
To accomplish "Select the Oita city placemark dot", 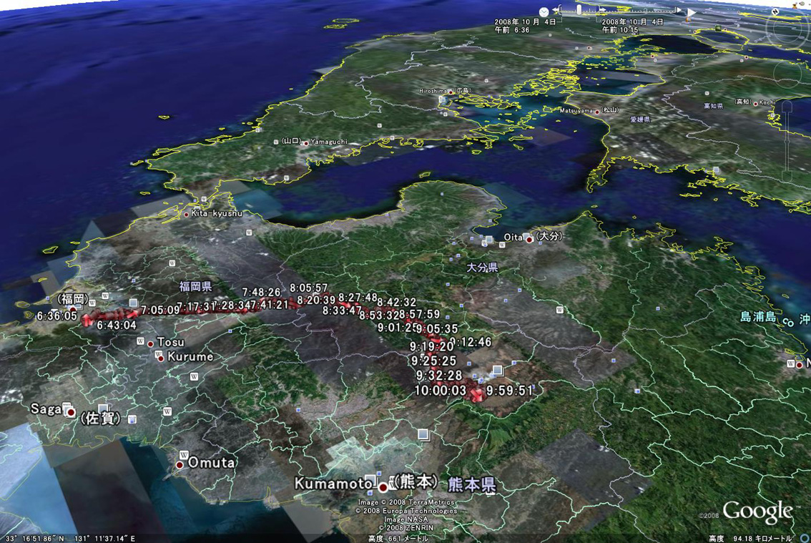I will pos(530,240).
